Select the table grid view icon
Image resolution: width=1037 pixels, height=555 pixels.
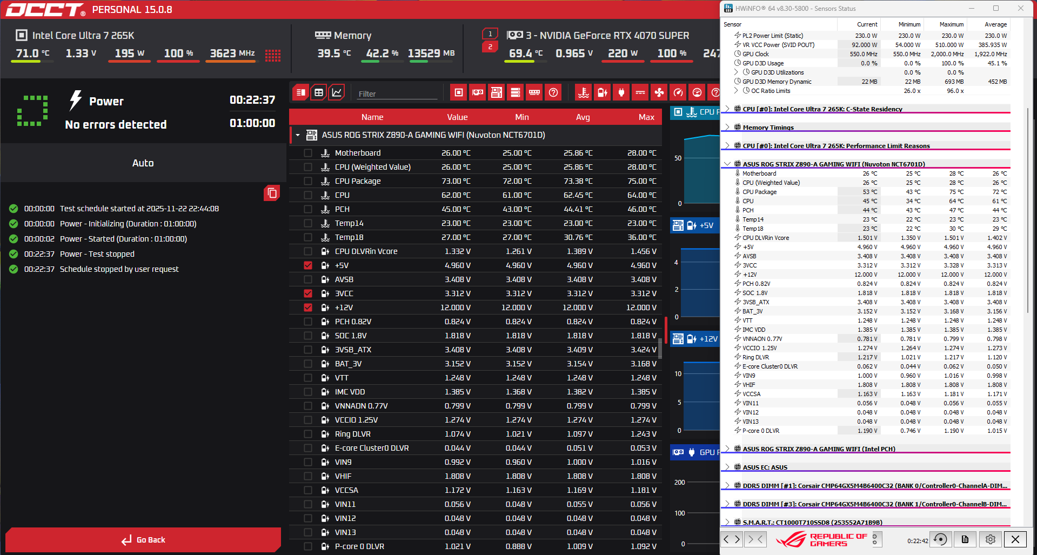point(319,92)
